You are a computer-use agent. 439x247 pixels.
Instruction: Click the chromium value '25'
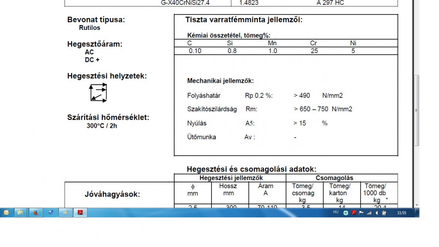[x=314, y=51]
